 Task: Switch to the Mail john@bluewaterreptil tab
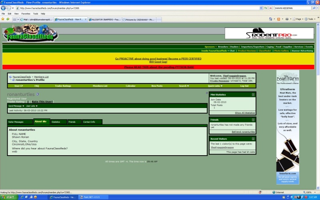(x=36, y=20)
